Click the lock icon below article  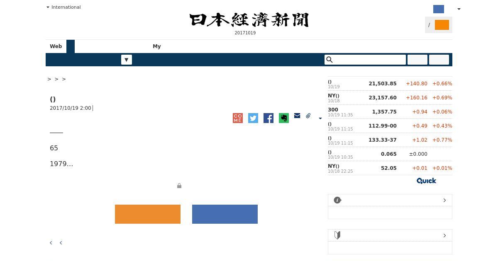coord(179,186)
